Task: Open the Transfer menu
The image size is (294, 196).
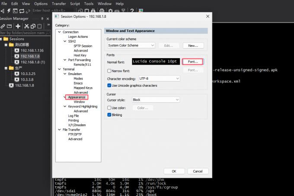Action: [x=59, y=3]
